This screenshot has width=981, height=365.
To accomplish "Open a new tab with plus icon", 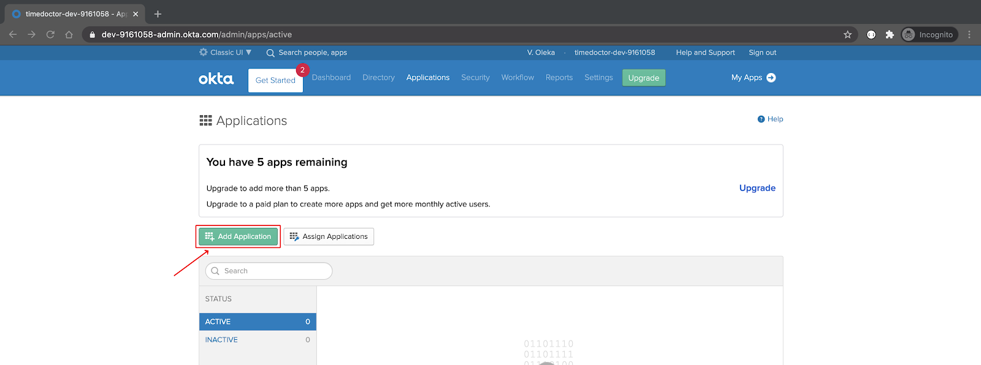I will [x=158, y=13].
